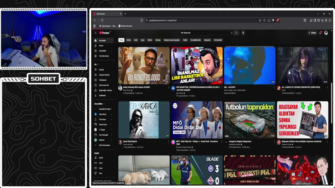335x188 pixels.
Task: Bookmark the page with the address bar icon
Action: click(x=142, y=20)
